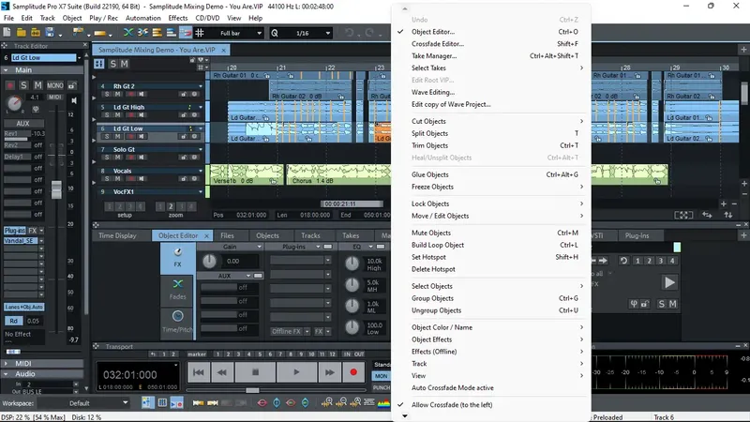Toggle Mute in Track Editor Main section
Screen dimensions: 750x422
coord(37,85)
